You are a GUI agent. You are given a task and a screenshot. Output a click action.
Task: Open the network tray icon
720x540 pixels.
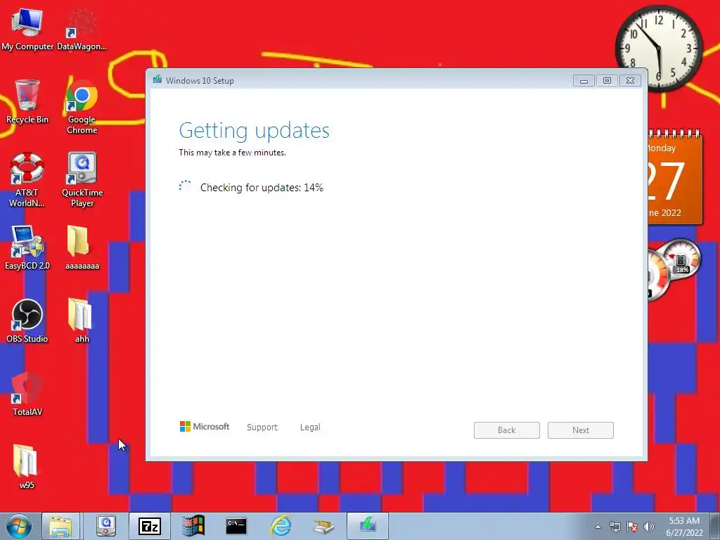coord(615,527)
